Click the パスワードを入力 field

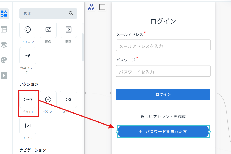click(163, 71)
